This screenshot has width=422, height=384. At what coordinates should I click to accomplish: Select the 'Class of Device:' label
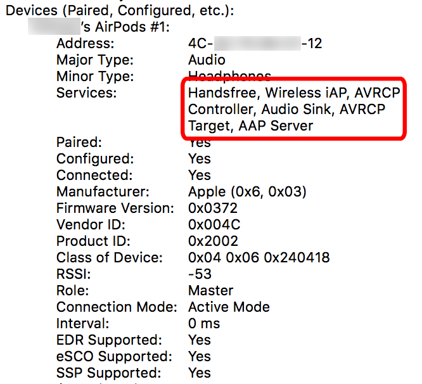(110, 257)
